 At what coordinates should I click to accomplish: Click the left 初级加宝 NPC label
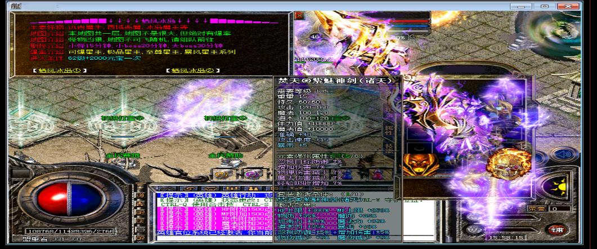click(x=122, y=118)
